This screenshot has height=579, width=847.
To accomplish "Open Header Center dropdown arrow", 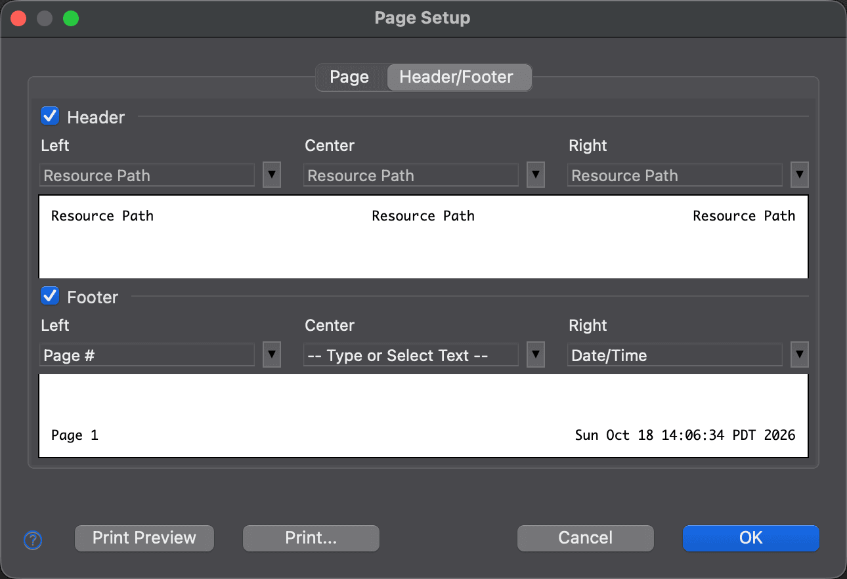I will (x=536, y=175).
